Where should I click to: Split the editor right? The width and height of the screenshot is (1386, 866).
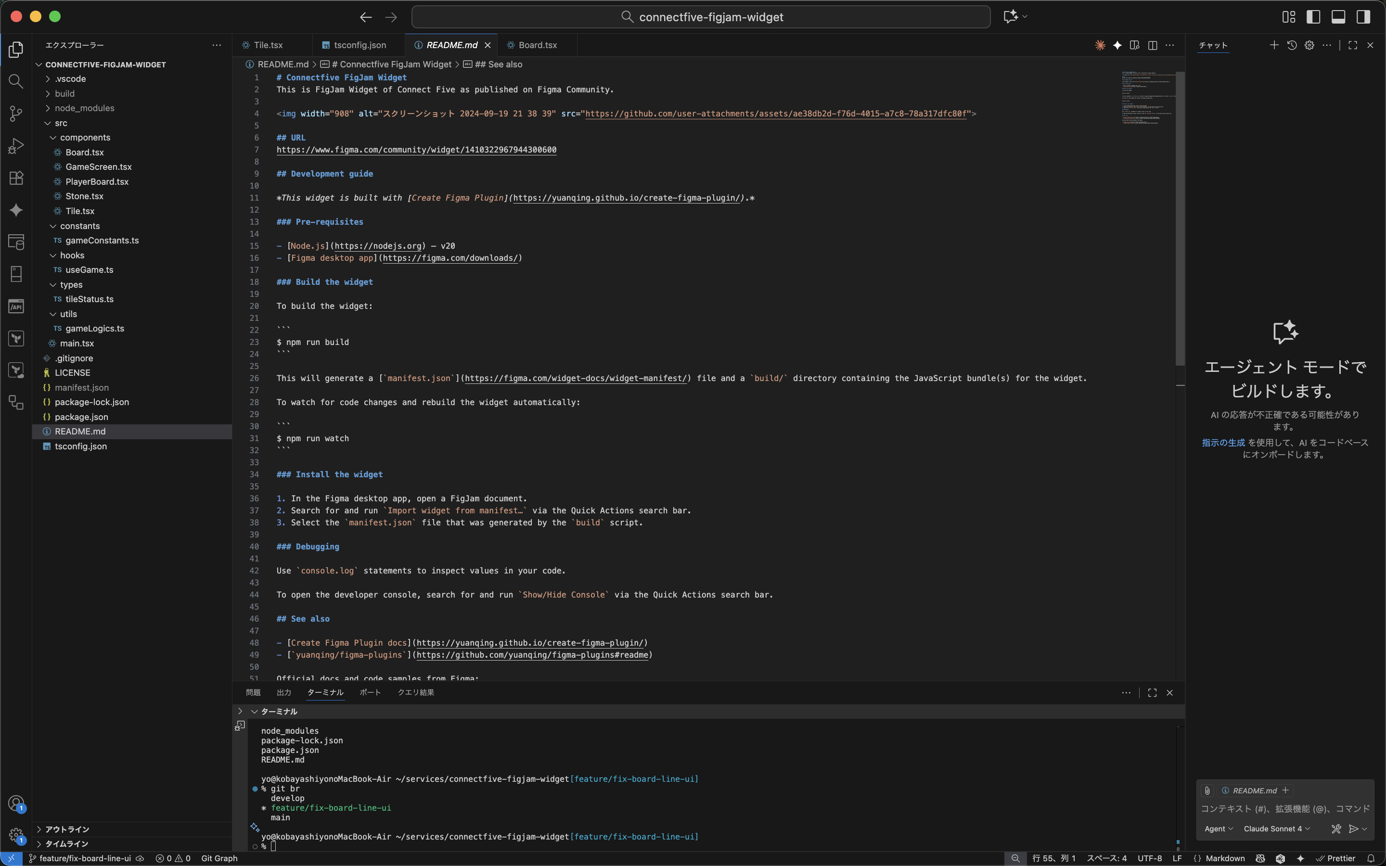(x=1152, y=45)
